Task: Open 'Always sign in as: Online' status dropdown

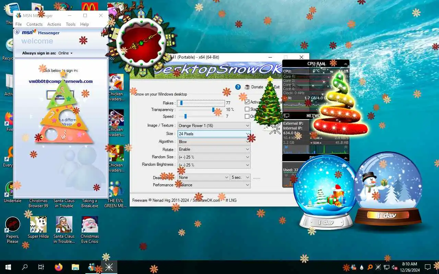Action: (x=66, y=53)
